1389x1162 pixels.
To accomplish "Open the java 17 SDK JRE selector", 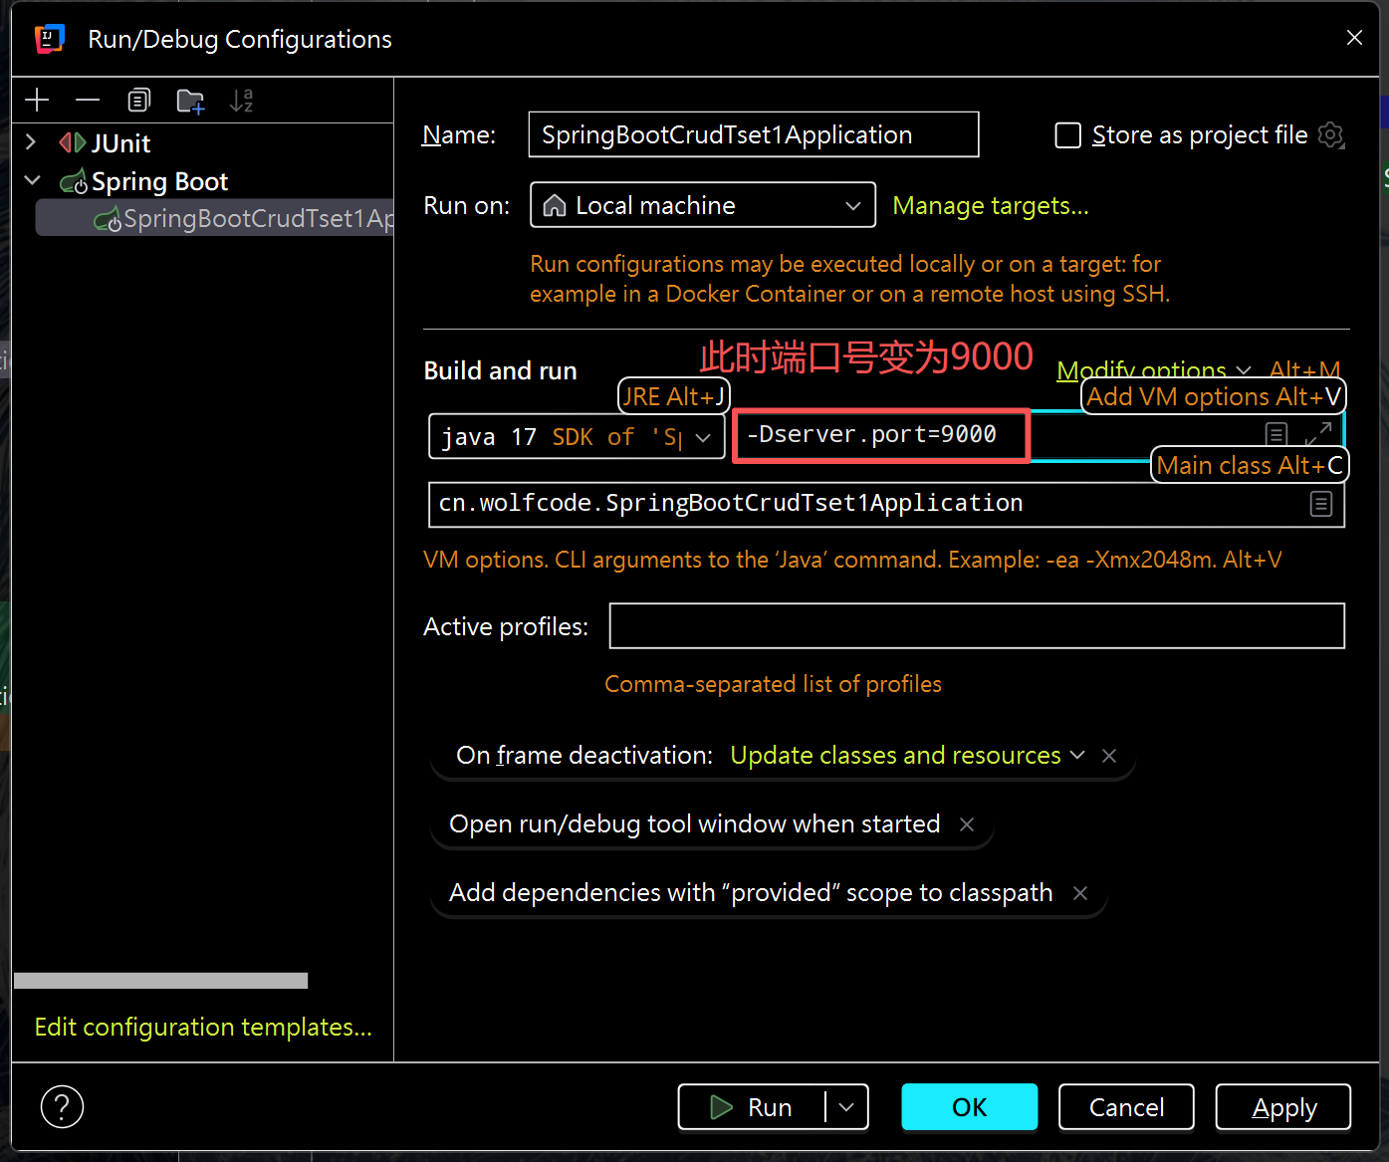I will pyautogui.click(x=703, y=436).
